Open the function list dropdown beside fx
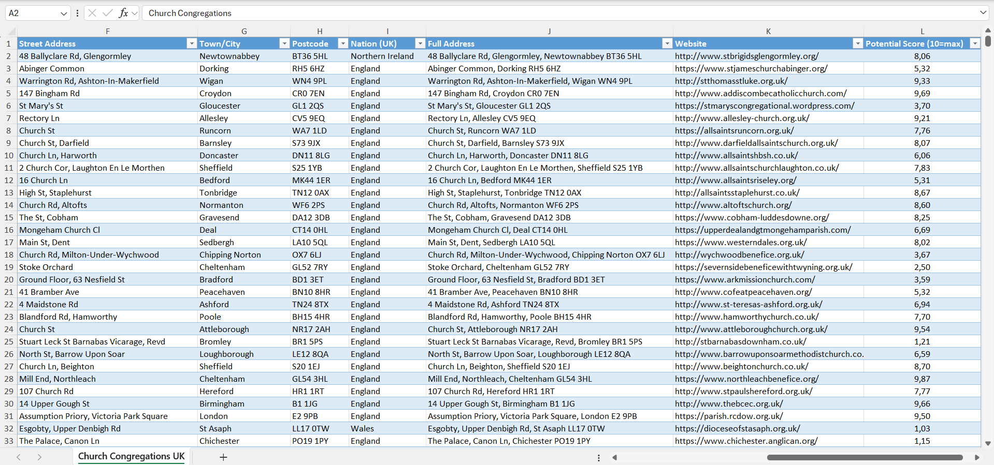Screen dimensions: 994x465 pyautogui.click(x=135, y=13)
